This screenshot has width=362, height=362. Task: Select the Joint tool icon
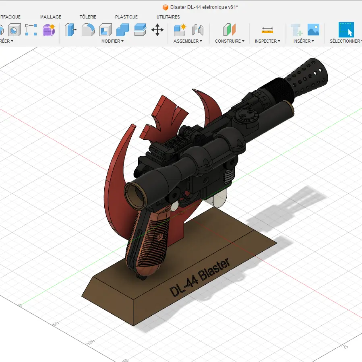point(198,30)
